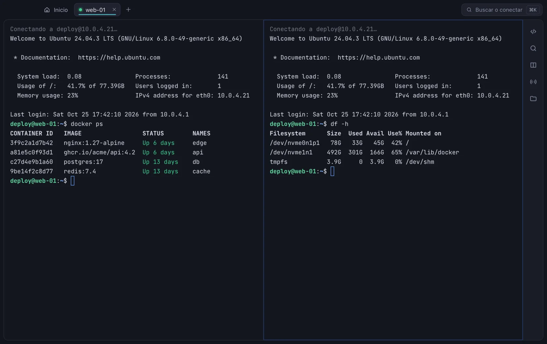
Task: Click the Welcome to Ubuntu line in right pane
Action: pyautogui.click(x=386, y=38)
